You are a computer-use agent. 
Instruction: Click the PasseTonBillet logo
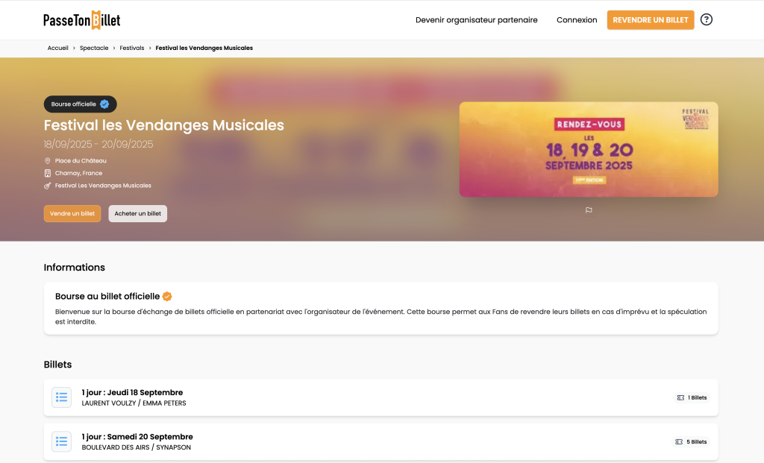(82, 20)
